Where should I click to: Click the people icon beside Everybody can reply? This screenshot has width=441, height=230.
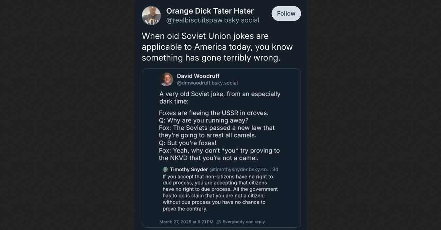pyautogui.click(x=219, y=222)
